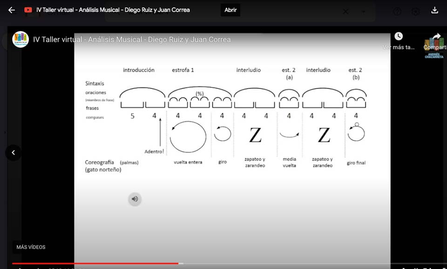Seek on the red video progress bar
447x269 pixels.
pos(93,263)
